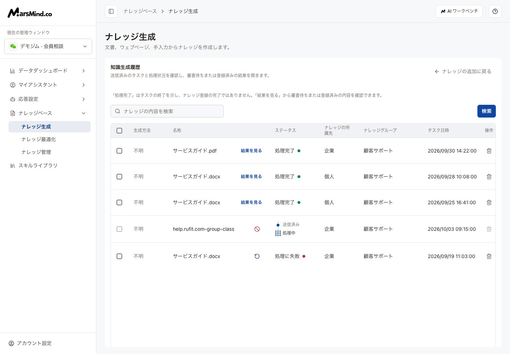510x354 pixels.
Task: Select ナレッジ生成 in the sidebar
Action: coord(50,127)
